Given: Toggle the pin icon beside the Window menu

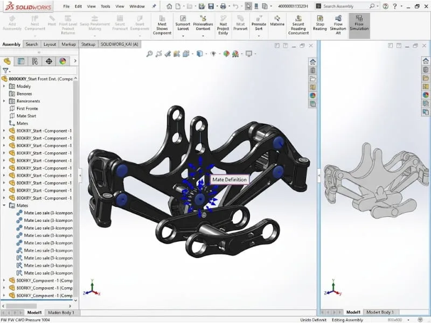Looking at the screenshot, I should tap(154, 6).
